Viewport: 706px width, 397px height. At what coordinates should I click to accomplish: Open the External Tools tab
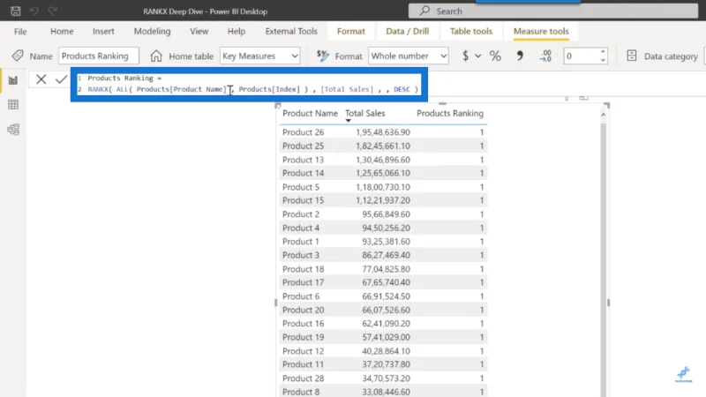[291, 31]
